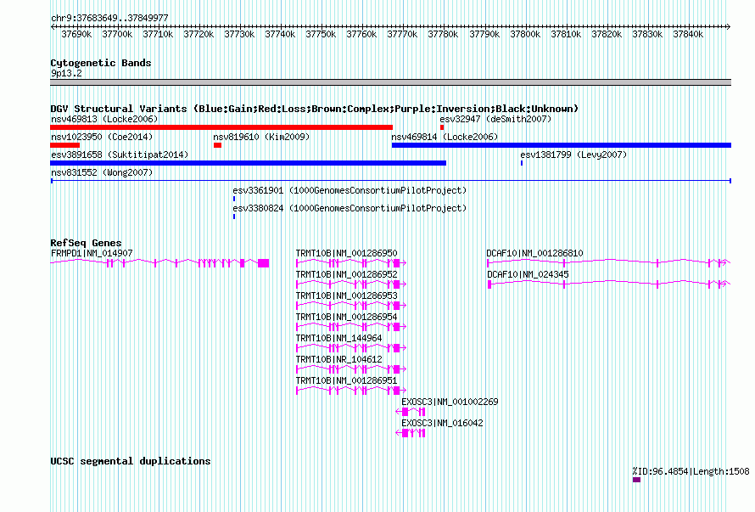This screenshot has height=512, width=755.
Task: Click the chr9:37683649..37849977 coordinate label
Action: coord(109,18)
